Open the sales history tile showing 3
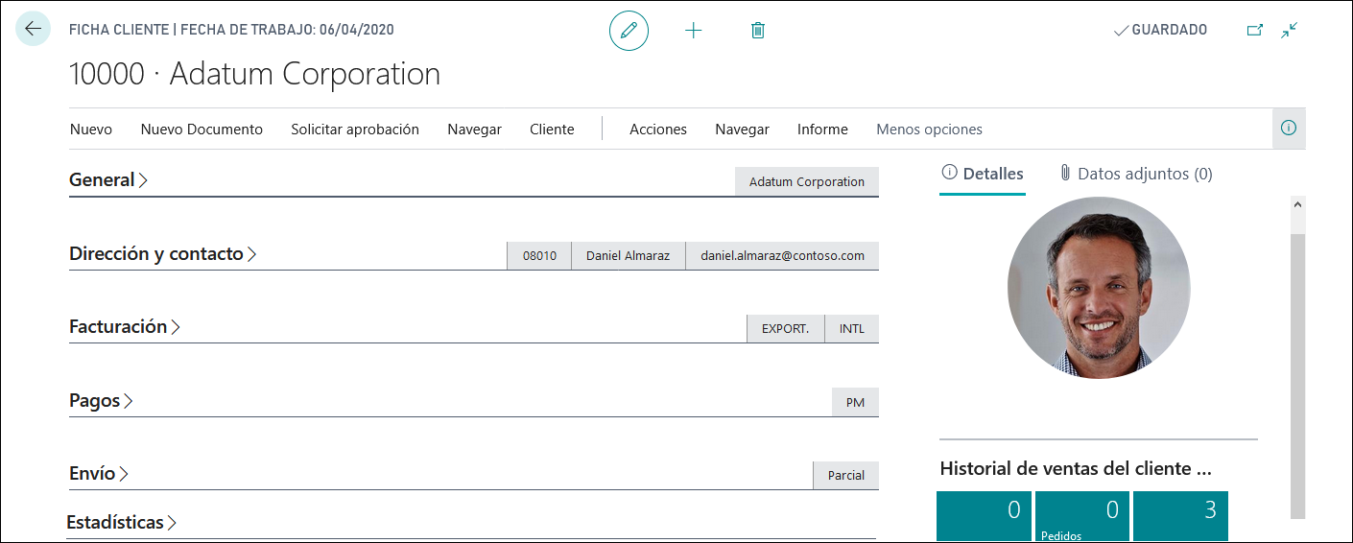This screenshot has width=1353, height=543. point(1180,516)
